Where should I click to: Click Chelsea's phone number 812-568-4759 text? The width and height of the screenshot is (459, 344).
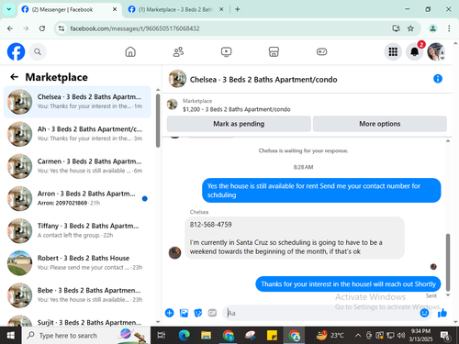coord(210,225)
